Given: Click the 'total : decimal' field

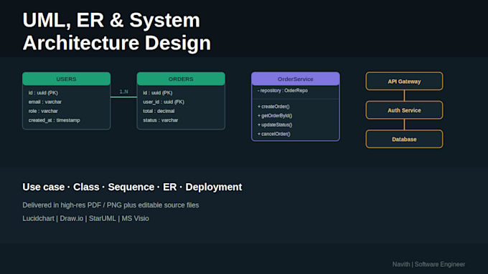Looking at the screenshot, I should [159, 111].
